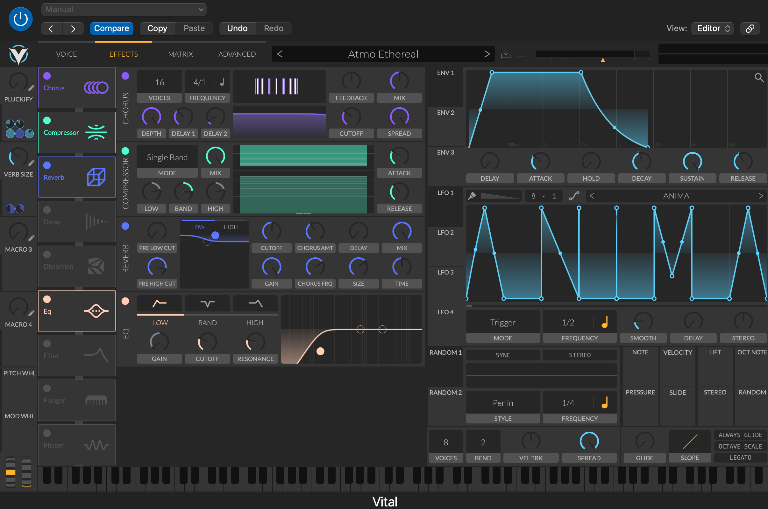Disable the Chorus effect in list
The image size is (768, 509).
47,76
